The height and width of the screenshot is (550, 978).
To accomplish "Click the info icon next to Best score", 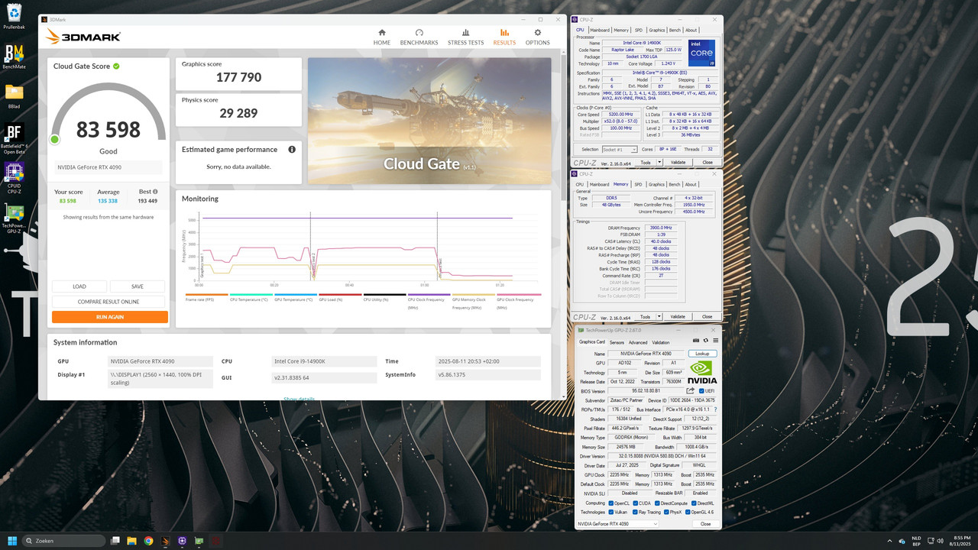I will (155, 192).
